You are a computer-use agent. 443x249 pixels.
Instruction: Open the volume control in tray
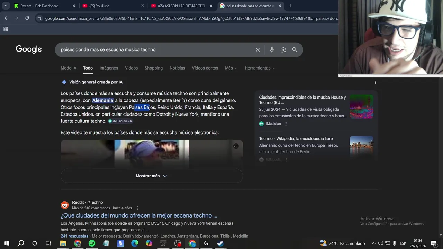tap(380, 243)
